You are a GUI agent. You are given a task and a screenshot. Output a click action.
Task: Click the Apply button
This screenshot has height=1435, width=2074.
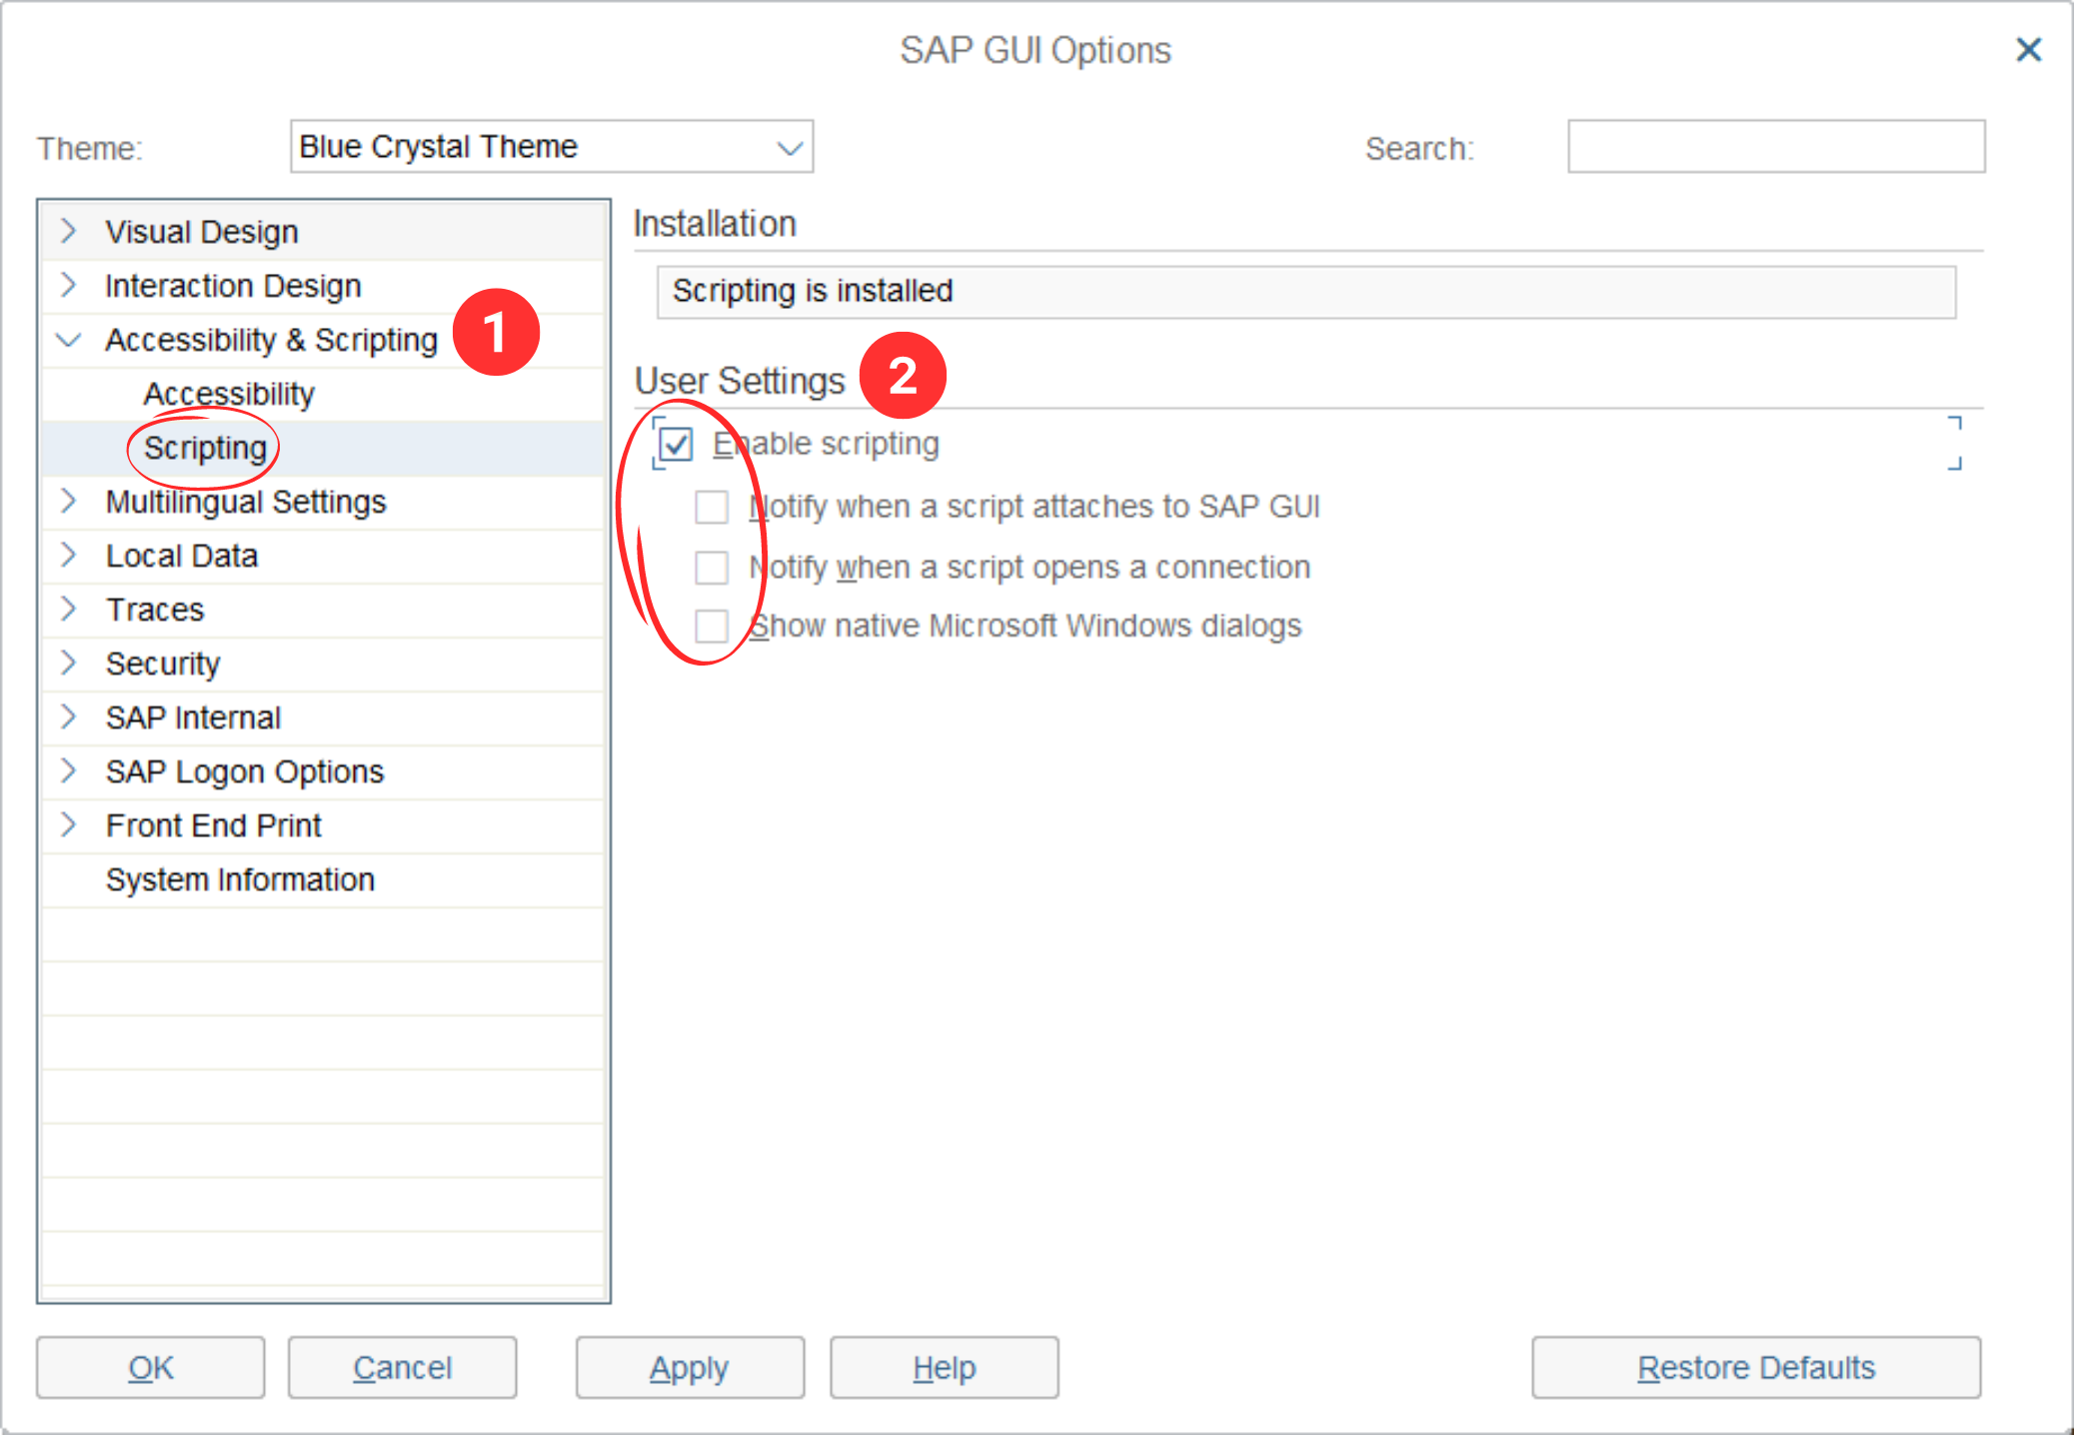click(x=689, y=1367)
